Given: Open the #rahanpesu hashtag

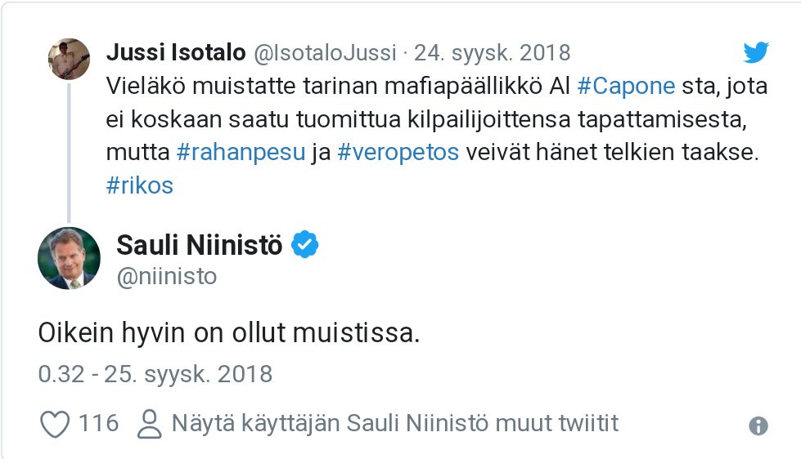Looking at the screenshot, I should click(241, 152).
